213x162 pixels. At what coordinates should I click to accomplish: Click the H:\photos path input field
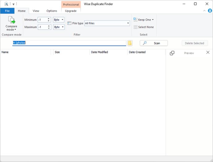click(69, 43)
